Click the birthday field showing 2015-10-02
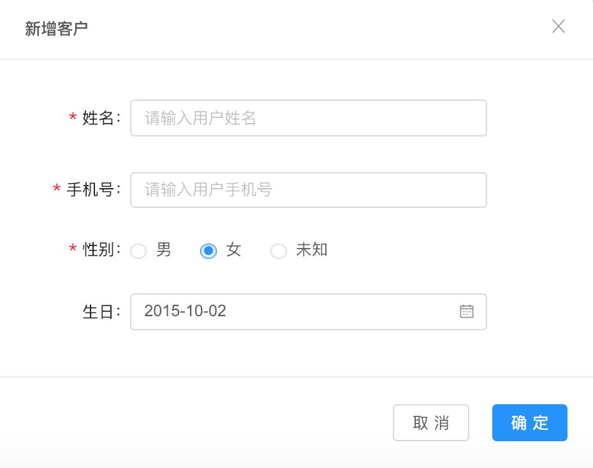 click(x=287, y=312)
